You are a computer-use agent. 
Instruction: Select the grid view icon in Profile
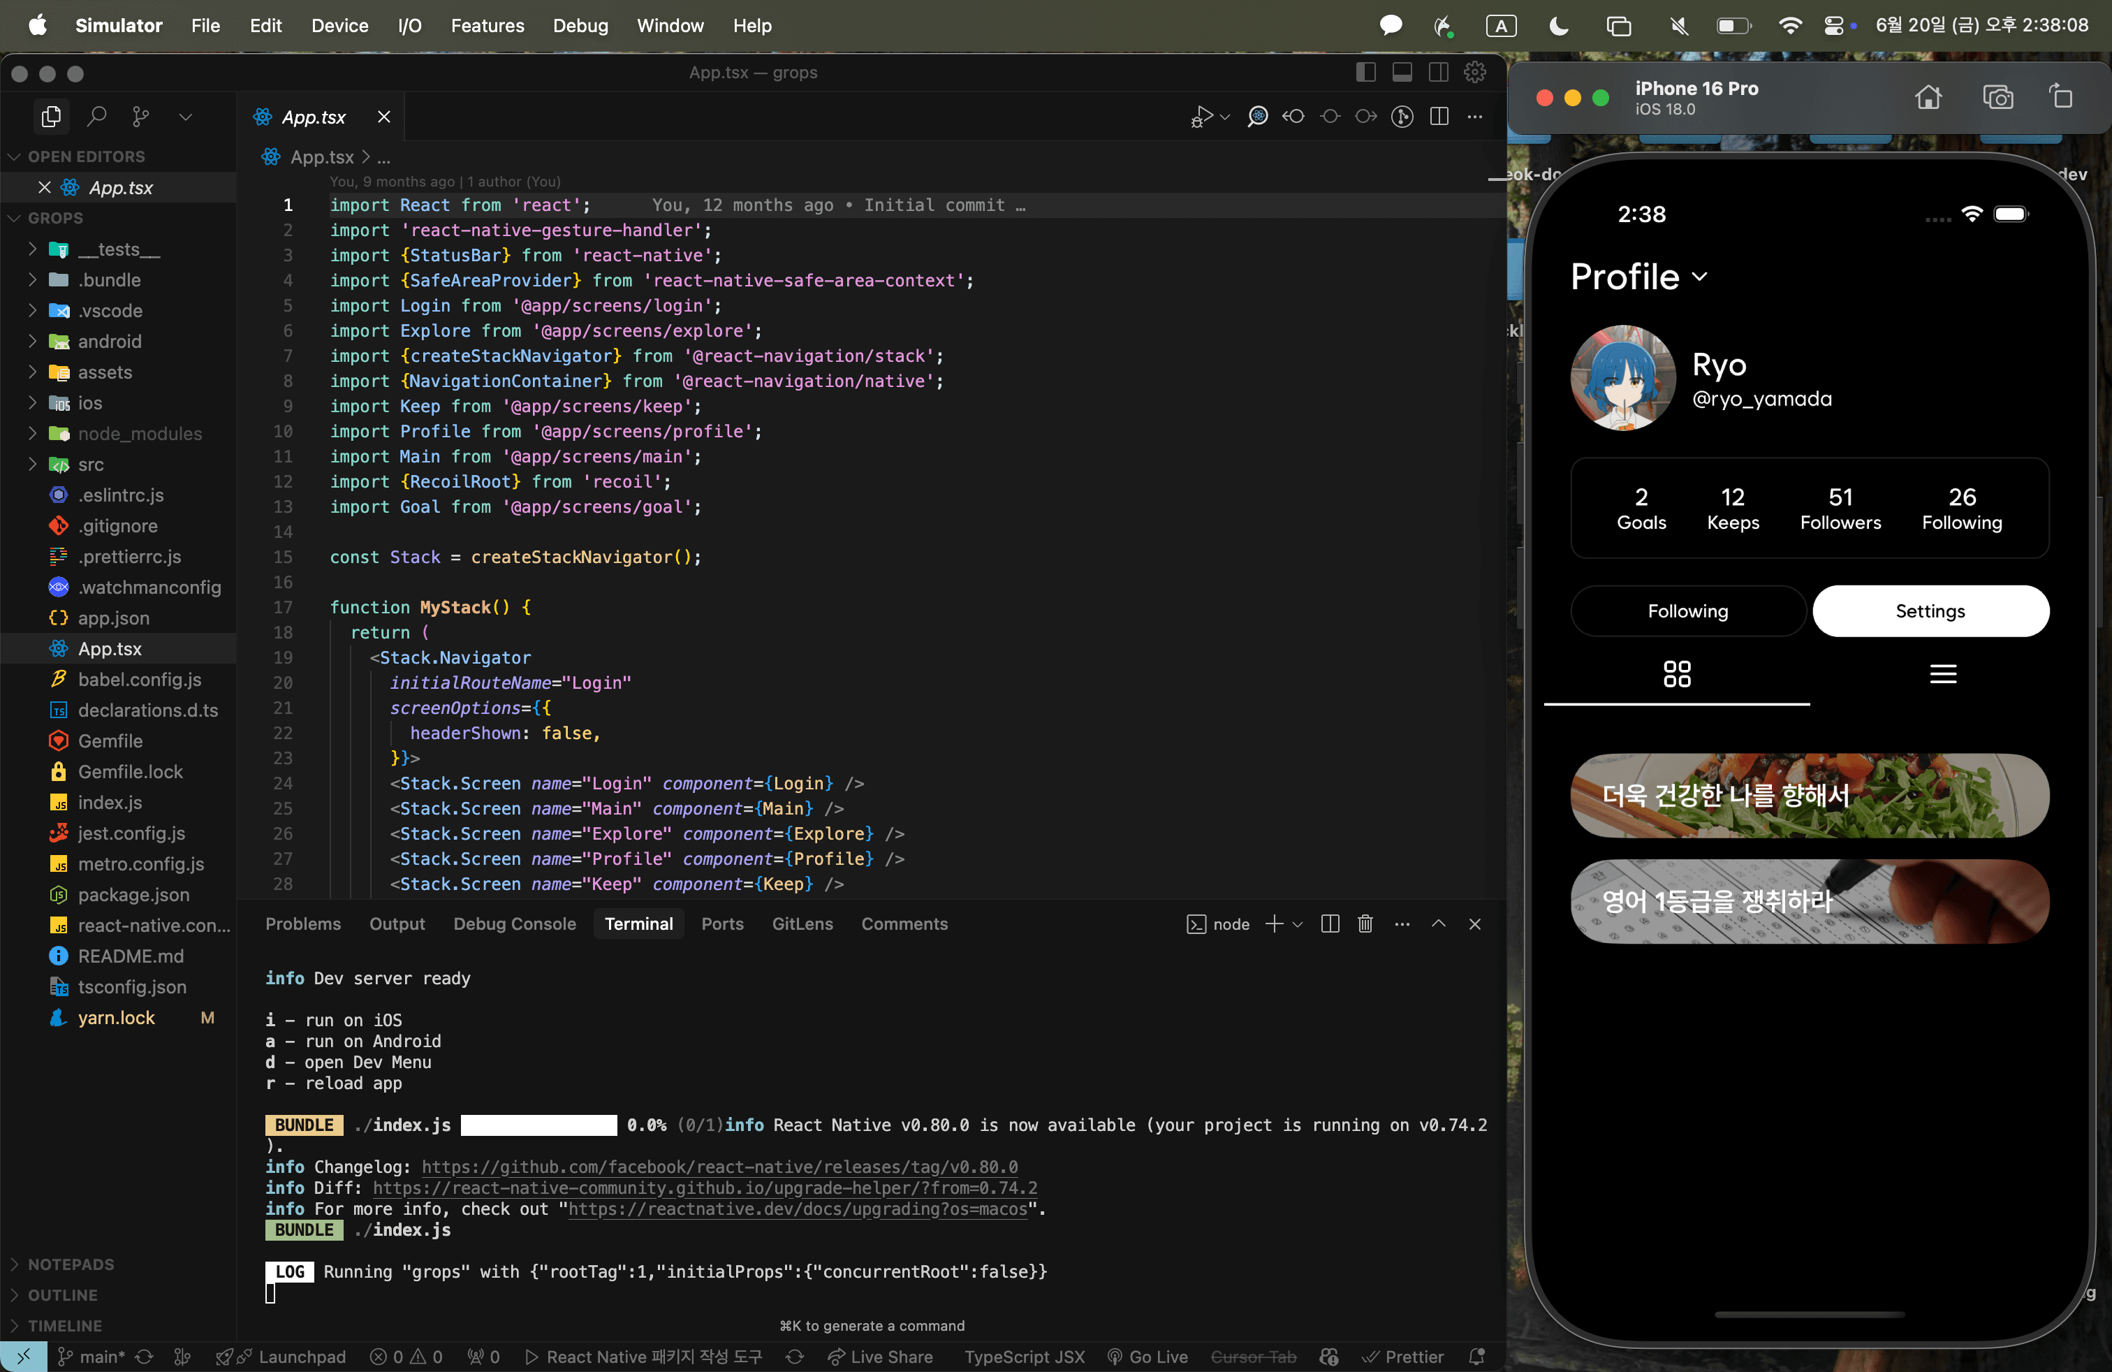pos(1676,674)
